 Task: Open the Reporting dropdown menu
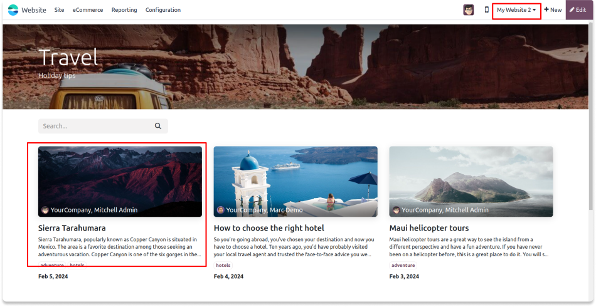click(x=124, y=10)
